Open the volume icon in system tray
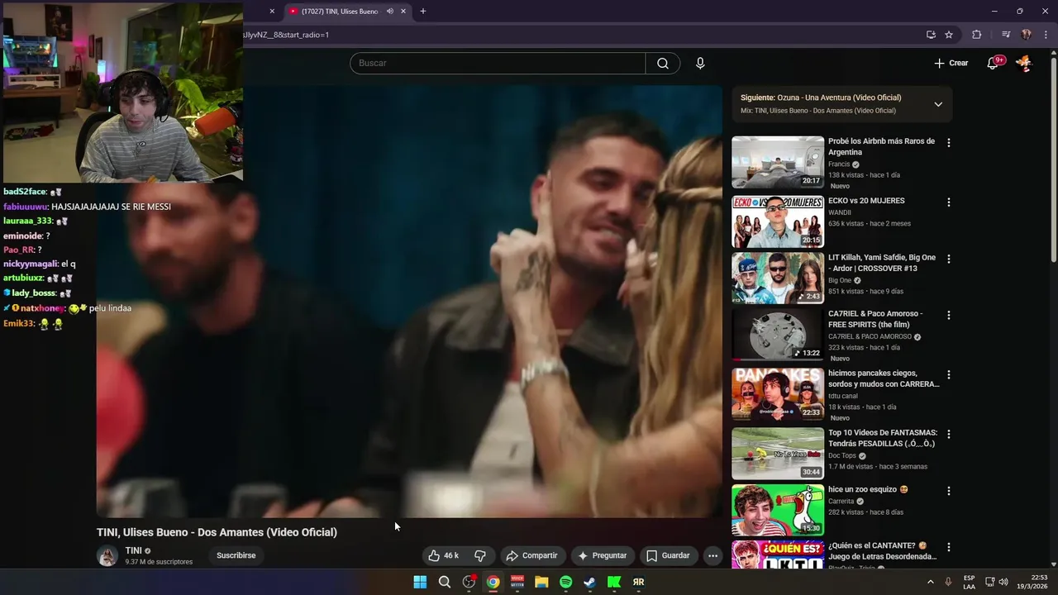Viewport: 1058px width, 595px height. coord(1003,582)
